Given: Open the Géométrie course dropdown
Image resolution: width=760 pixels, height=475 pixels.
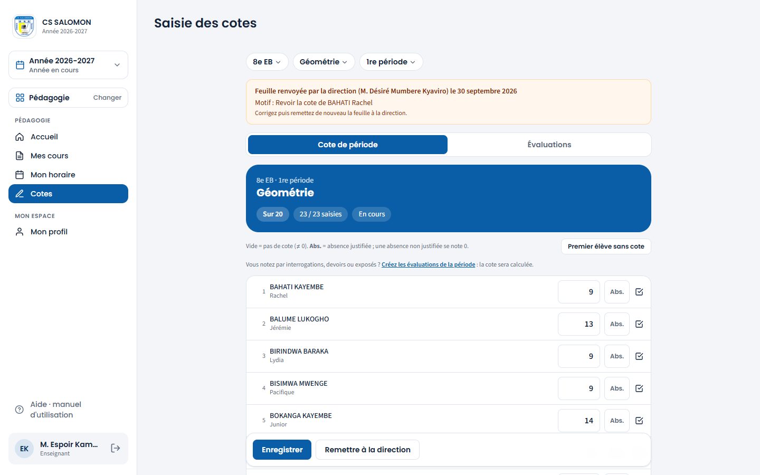Looking at the screenshot, I should [324, 62].
